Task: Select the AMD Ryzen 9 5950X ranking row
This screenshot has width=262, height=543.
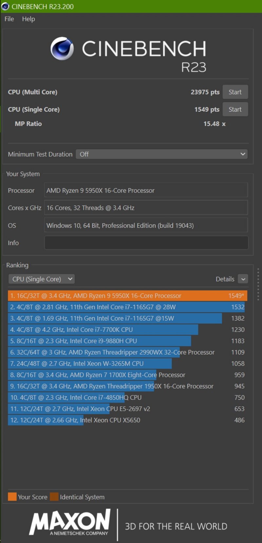Action: [127, 296]
